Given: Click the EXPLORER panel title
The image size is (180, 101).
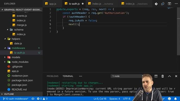Looking at the screenshot, I should pyautogui.click(x=10, y=4).
